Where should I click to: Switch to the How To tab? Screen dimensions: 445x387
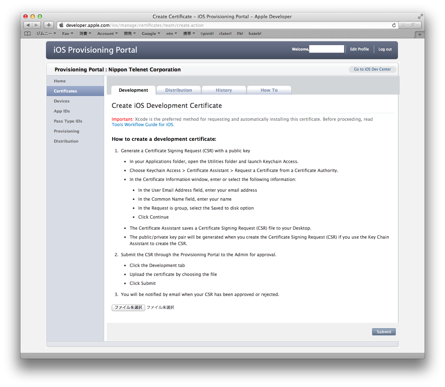pos(269,90)
